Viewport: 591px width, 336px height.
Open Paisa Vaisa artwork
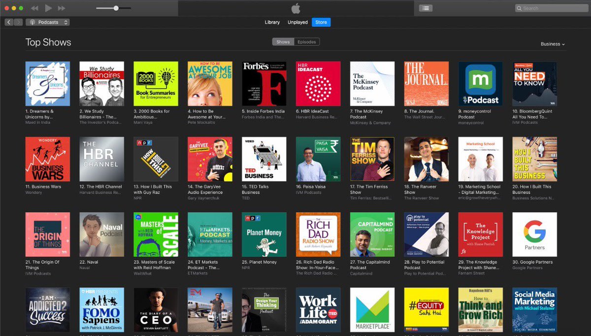318,159
